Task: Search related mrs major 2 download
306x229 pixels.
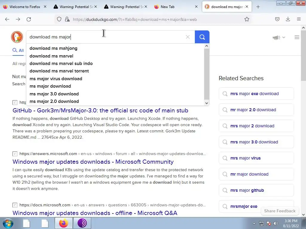Action: pos(256,126)
